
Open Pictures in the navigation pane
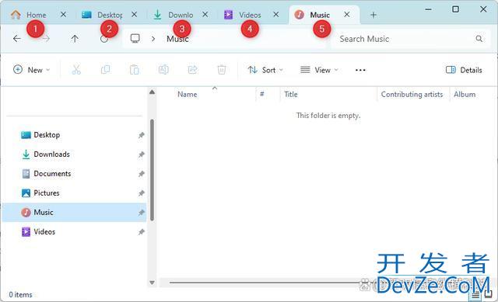click(x=75, y=193)
